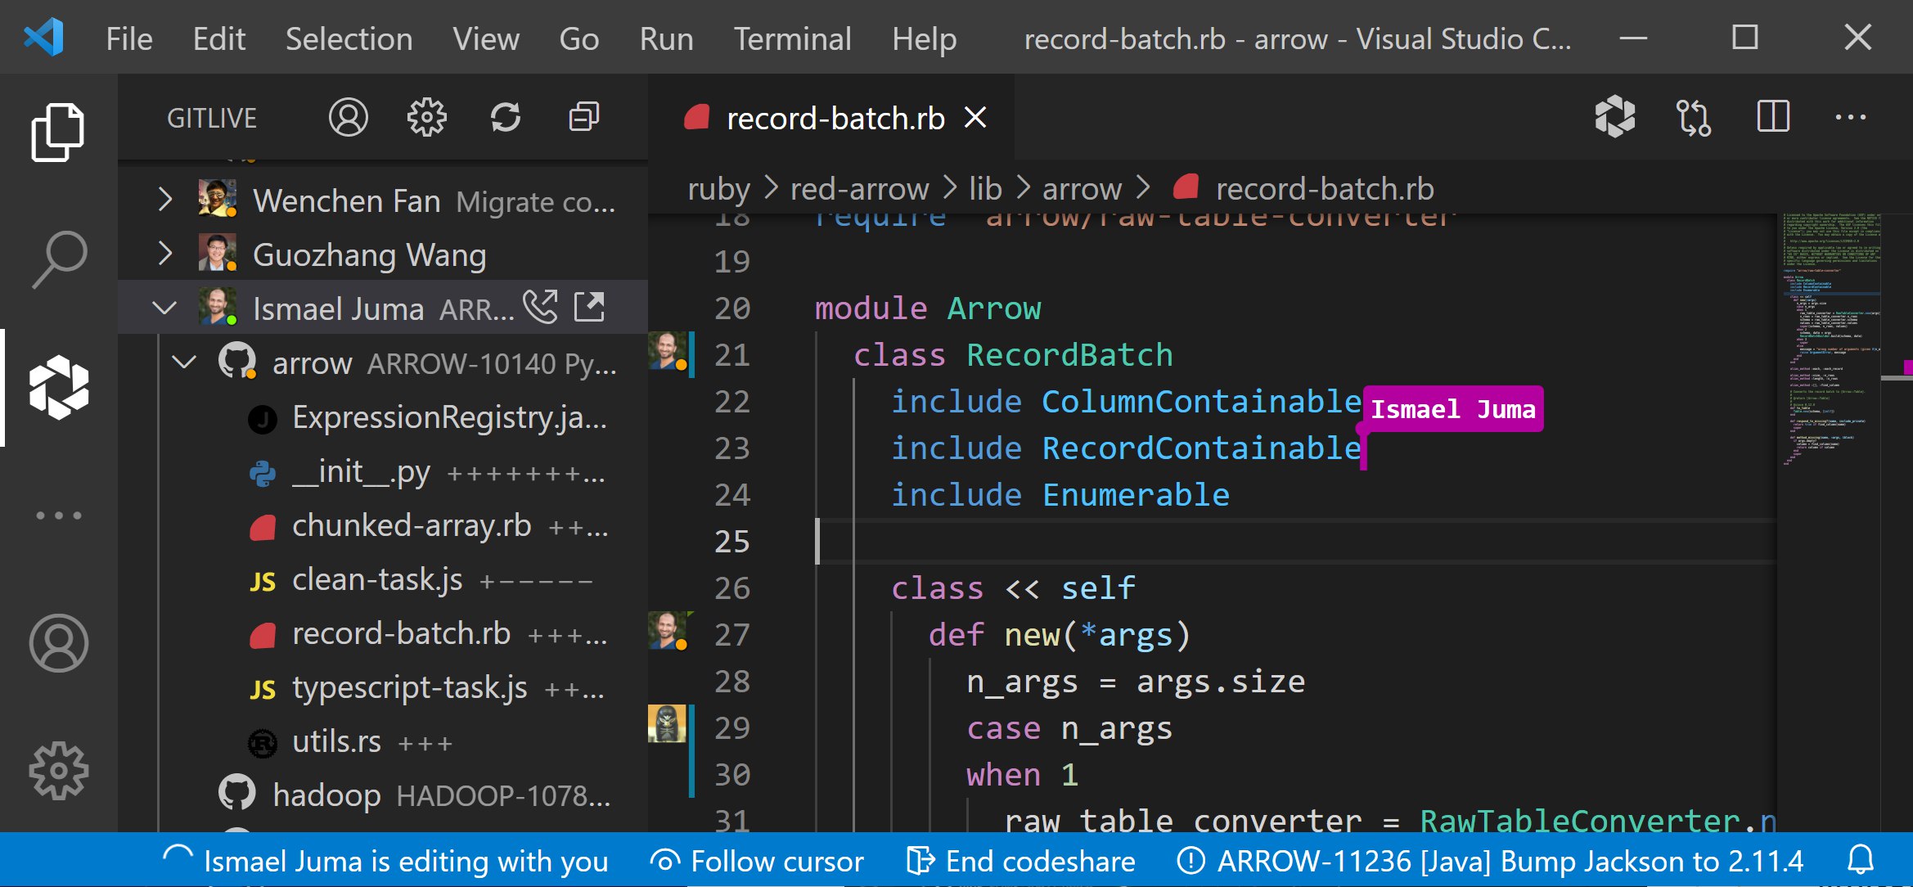Collapse all items in GitLive panel
This screenshot has width=1913, height=887.
coord(584,117)
